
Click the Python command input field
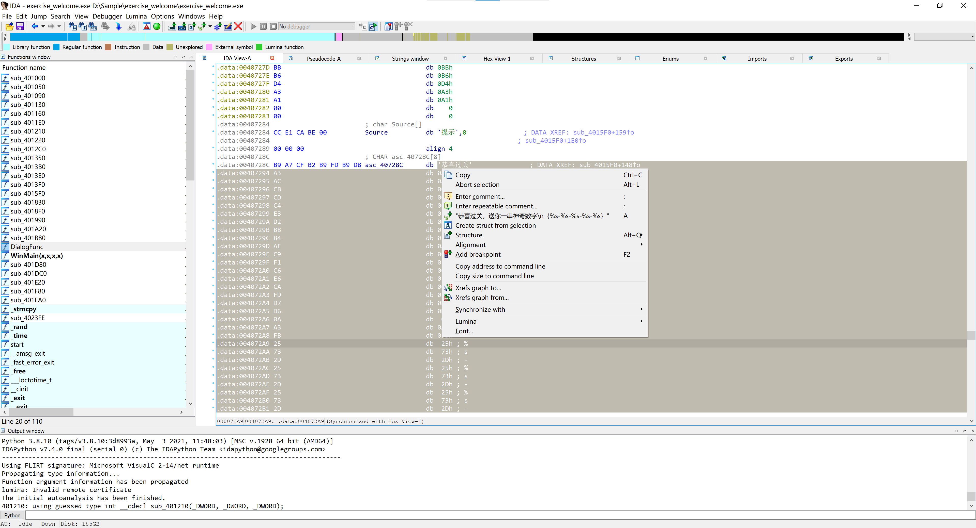point(500,516)
